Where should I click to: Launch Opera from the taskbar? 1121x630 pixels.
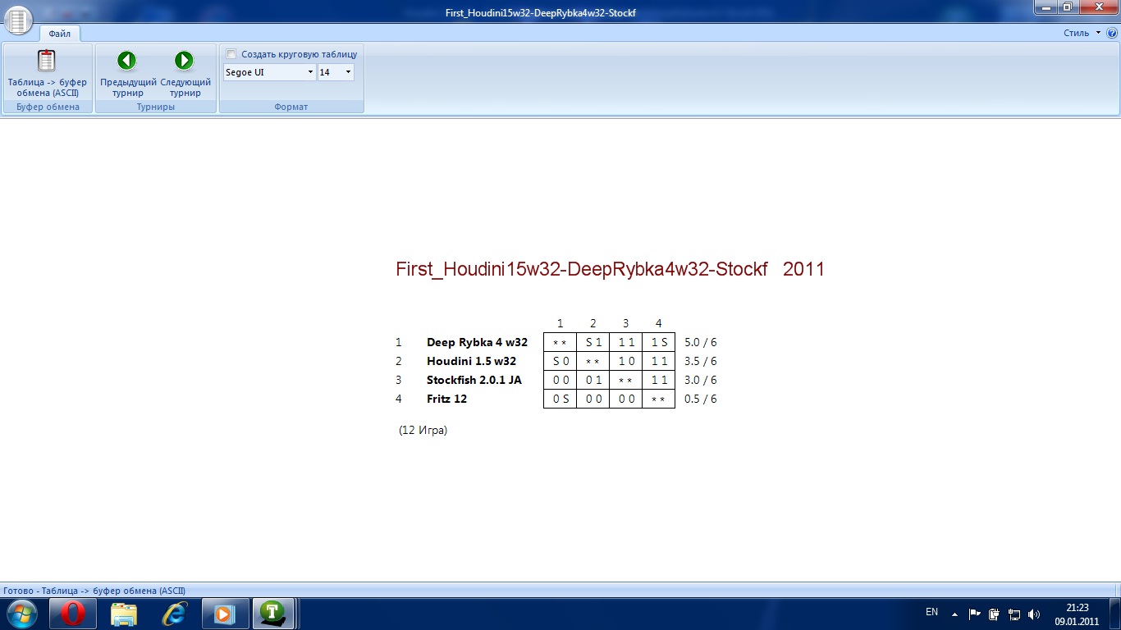72,613
